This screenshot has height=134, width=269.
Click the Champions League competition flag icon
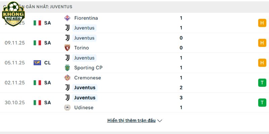click(x=37, y=63)
